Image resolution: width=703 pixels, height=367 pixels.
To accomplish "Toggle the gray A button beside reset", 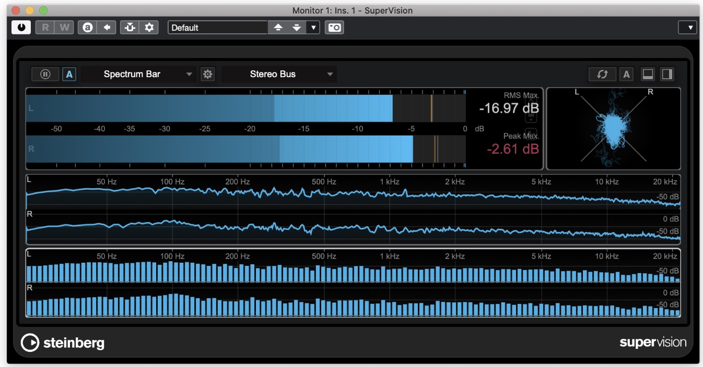I will (626, 75).
